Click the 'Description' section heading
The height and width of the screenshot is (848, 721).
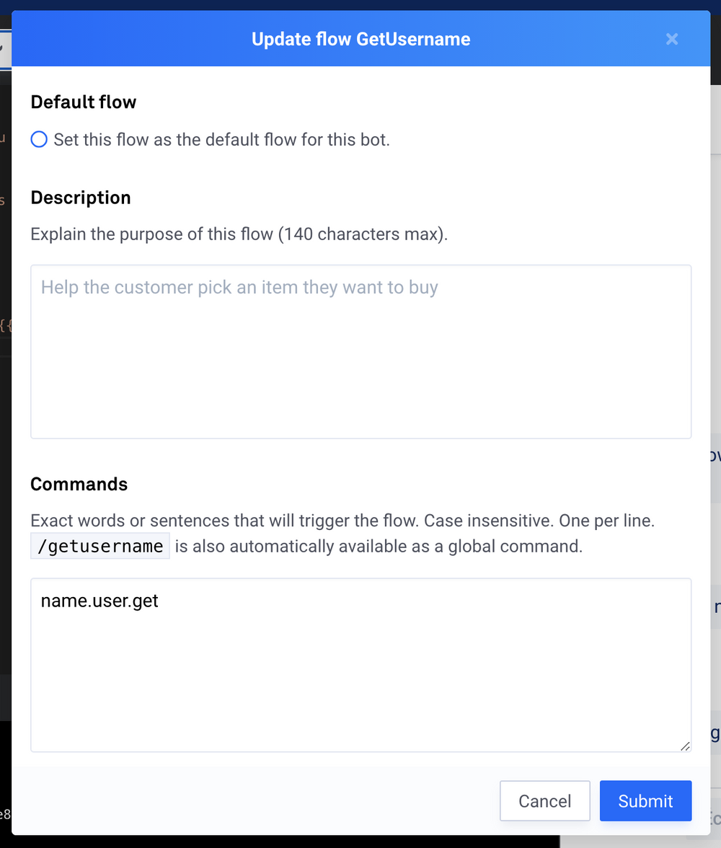[81, 198]
